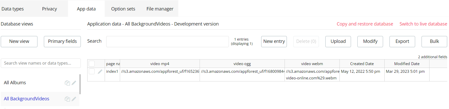Click the Search view names input field
Screen dimensions: 449x109
click(x=41, y=63)
